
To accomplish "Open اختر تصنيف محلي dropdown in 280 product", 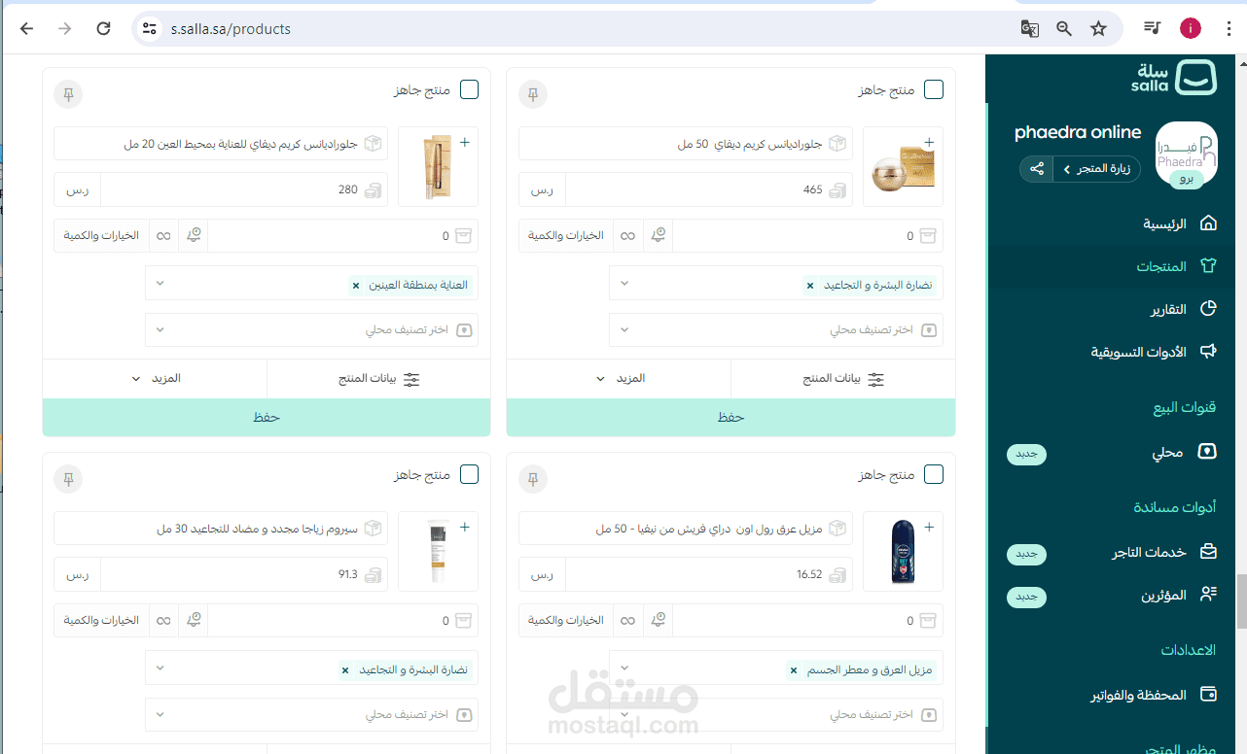I will (311, 329).
